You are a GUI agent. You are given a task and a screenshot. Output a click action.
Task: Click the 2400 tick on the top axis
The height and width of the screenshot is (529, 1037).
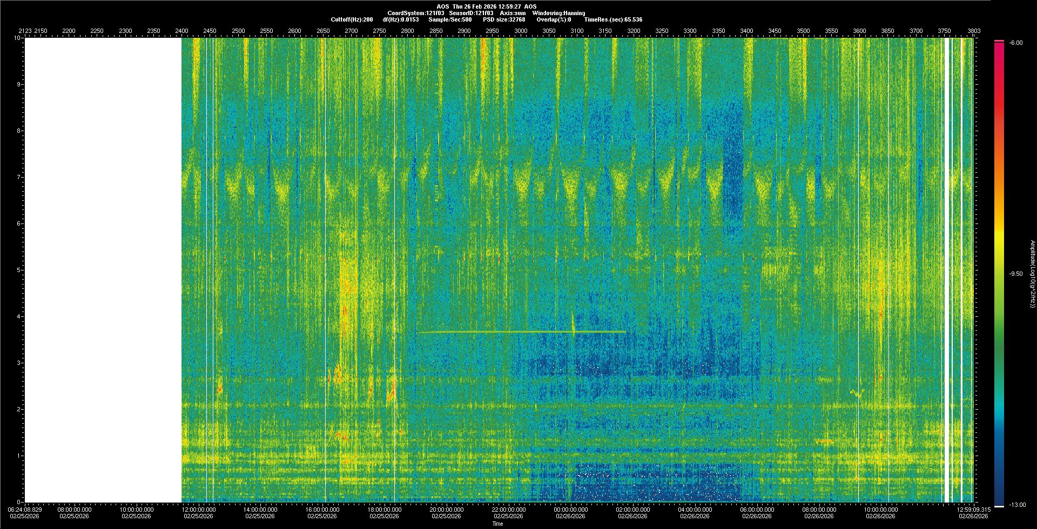[x=181, y=31]
